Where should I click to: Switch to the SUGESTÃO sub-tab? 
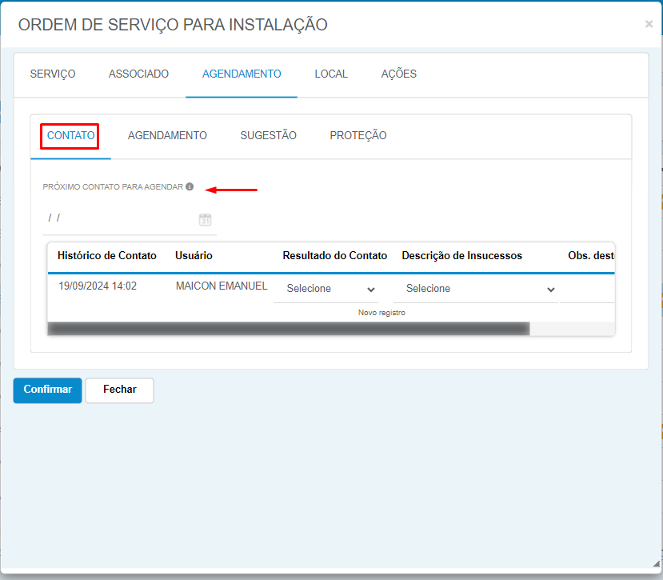[x=268, y=136]
